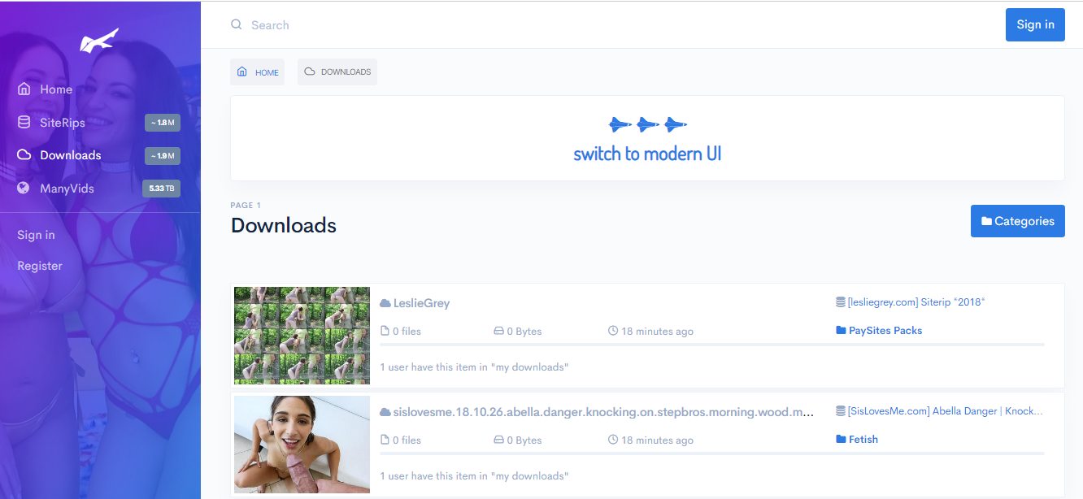Click the progress bar in LeslieGrey row
The width and height of the screenshot is (1083, 499).
[x=712, y=345]
